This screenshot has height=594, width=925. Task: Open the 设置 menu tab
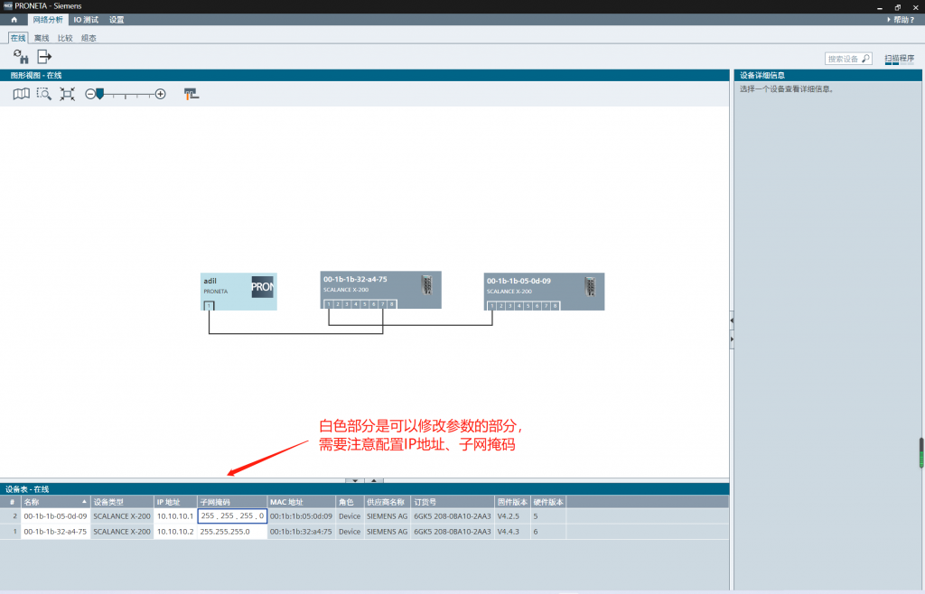(117, 20)
